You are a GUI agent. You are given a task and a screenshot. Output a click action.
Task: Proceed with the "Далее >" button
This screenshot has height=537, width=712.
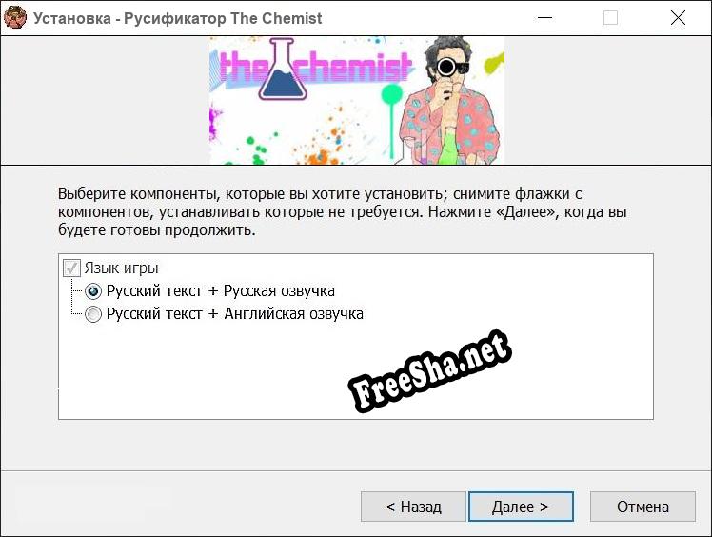click(520, 507)
